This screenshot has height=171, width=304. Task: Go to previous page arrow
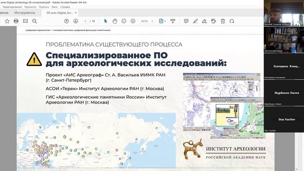coord(66,21)
